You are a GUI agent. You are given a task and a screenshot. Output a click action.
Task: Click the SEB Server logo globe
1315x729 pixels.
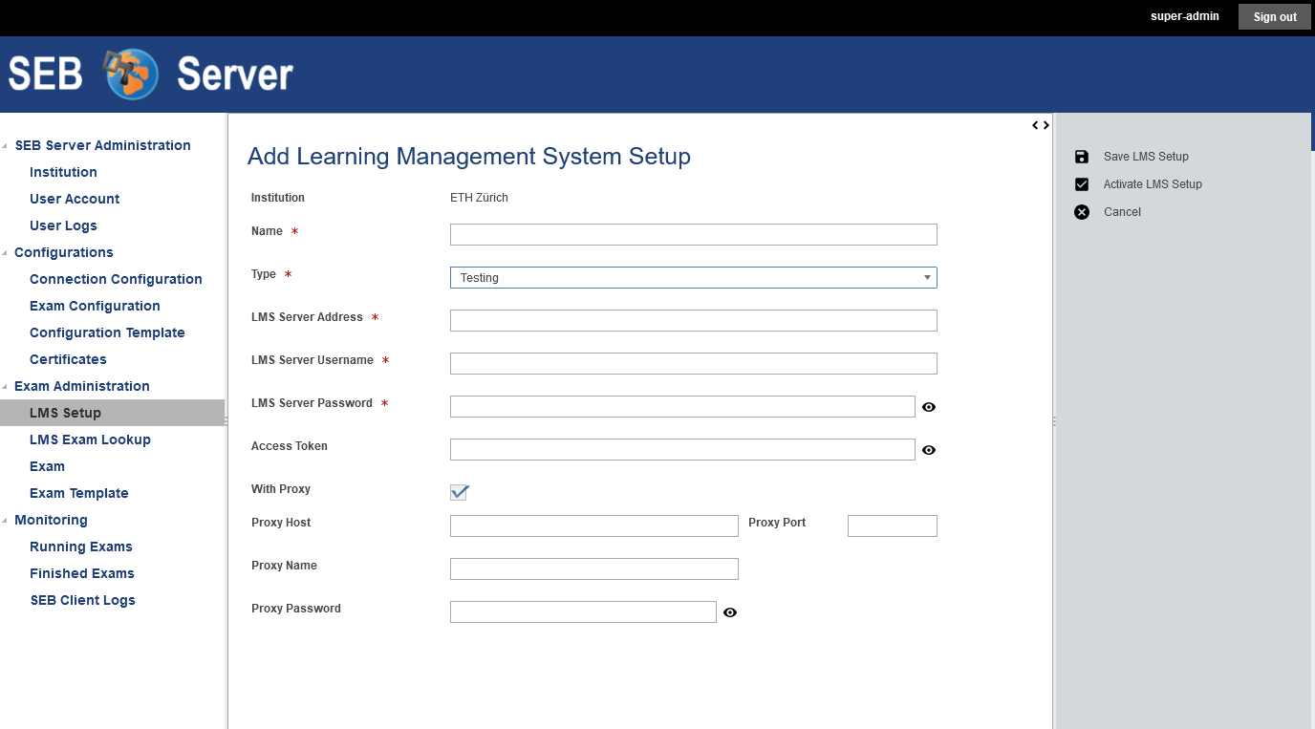coord(132,75)
